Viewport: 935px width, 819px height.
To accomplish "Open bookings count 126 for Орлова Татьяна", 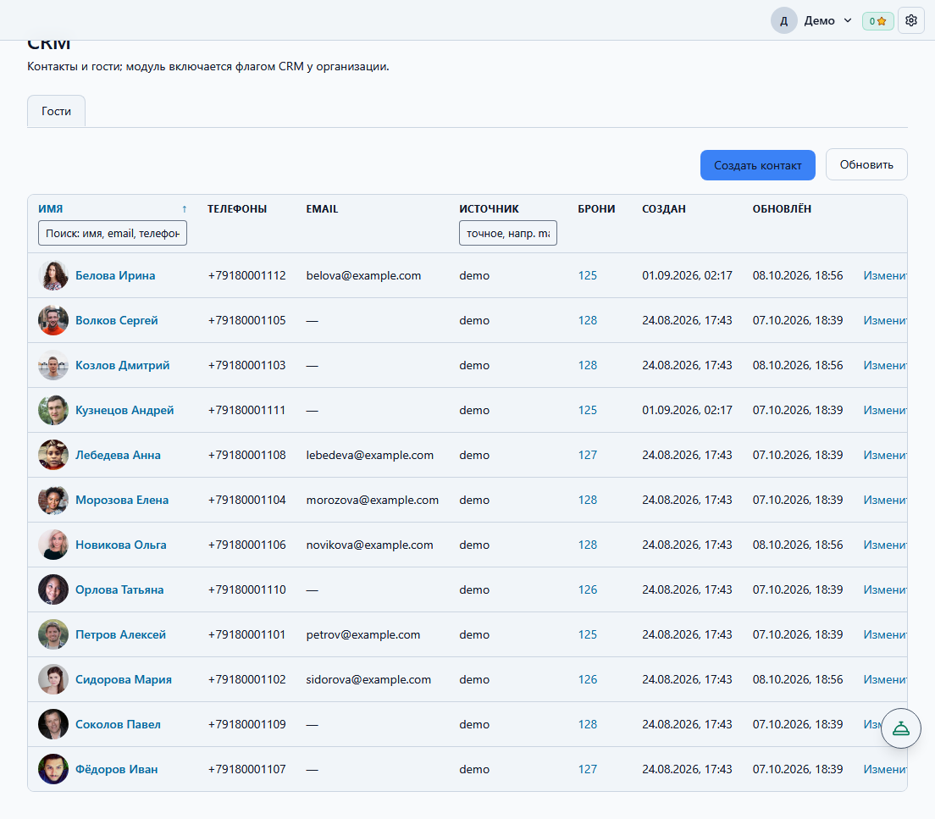I will click(x=588, y=589).
